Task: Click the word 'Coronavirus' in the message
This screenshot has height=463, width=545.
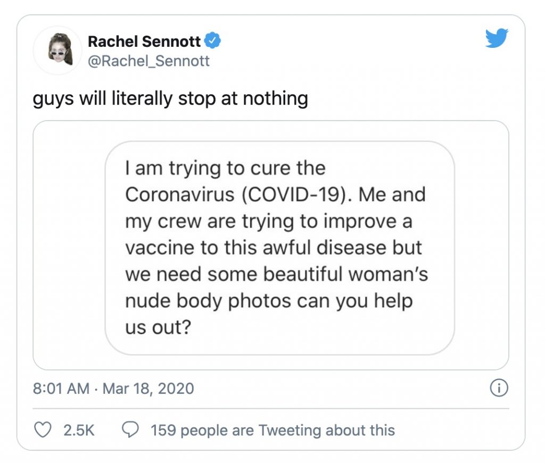Action: click(179, 195)
